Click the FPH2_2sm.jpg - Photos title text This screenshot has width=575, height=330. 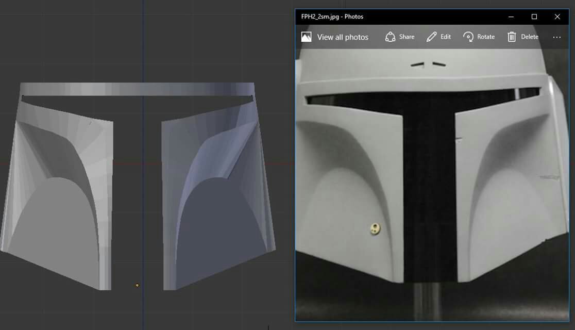click(x=332, y=16)
